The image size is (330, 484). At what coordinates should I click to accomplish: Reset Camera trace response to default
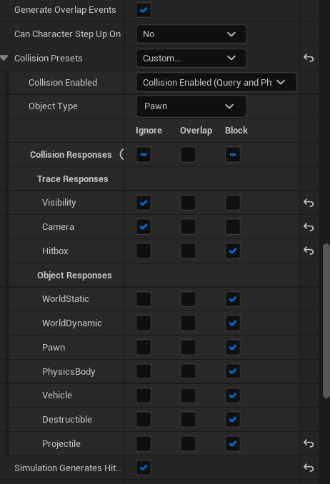(309, 227)
